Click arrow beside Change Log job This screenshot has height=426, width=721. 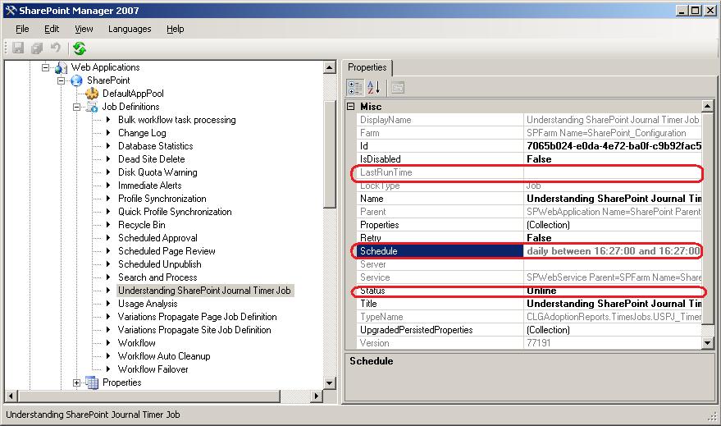pyautogui.click(x=108, y=132)
